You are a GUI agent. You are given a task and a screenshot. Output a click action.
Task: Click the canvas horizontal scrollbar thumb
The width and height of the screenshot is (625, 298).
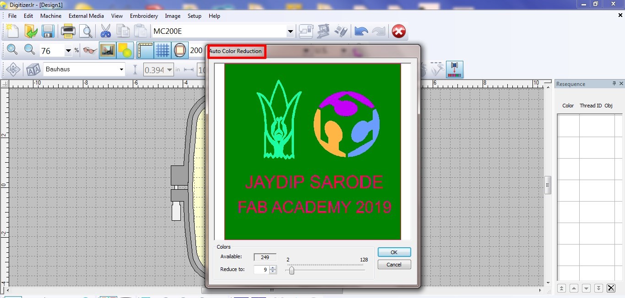272,290
